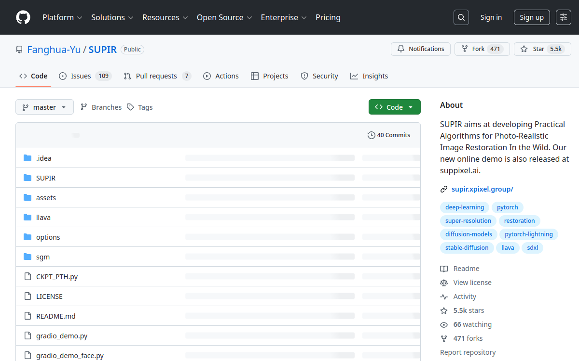Open the gradio_demo.py file
Image resolution: width=579 pixels, height=361 pixels.
pyautogui.click(x=62, y=336)
